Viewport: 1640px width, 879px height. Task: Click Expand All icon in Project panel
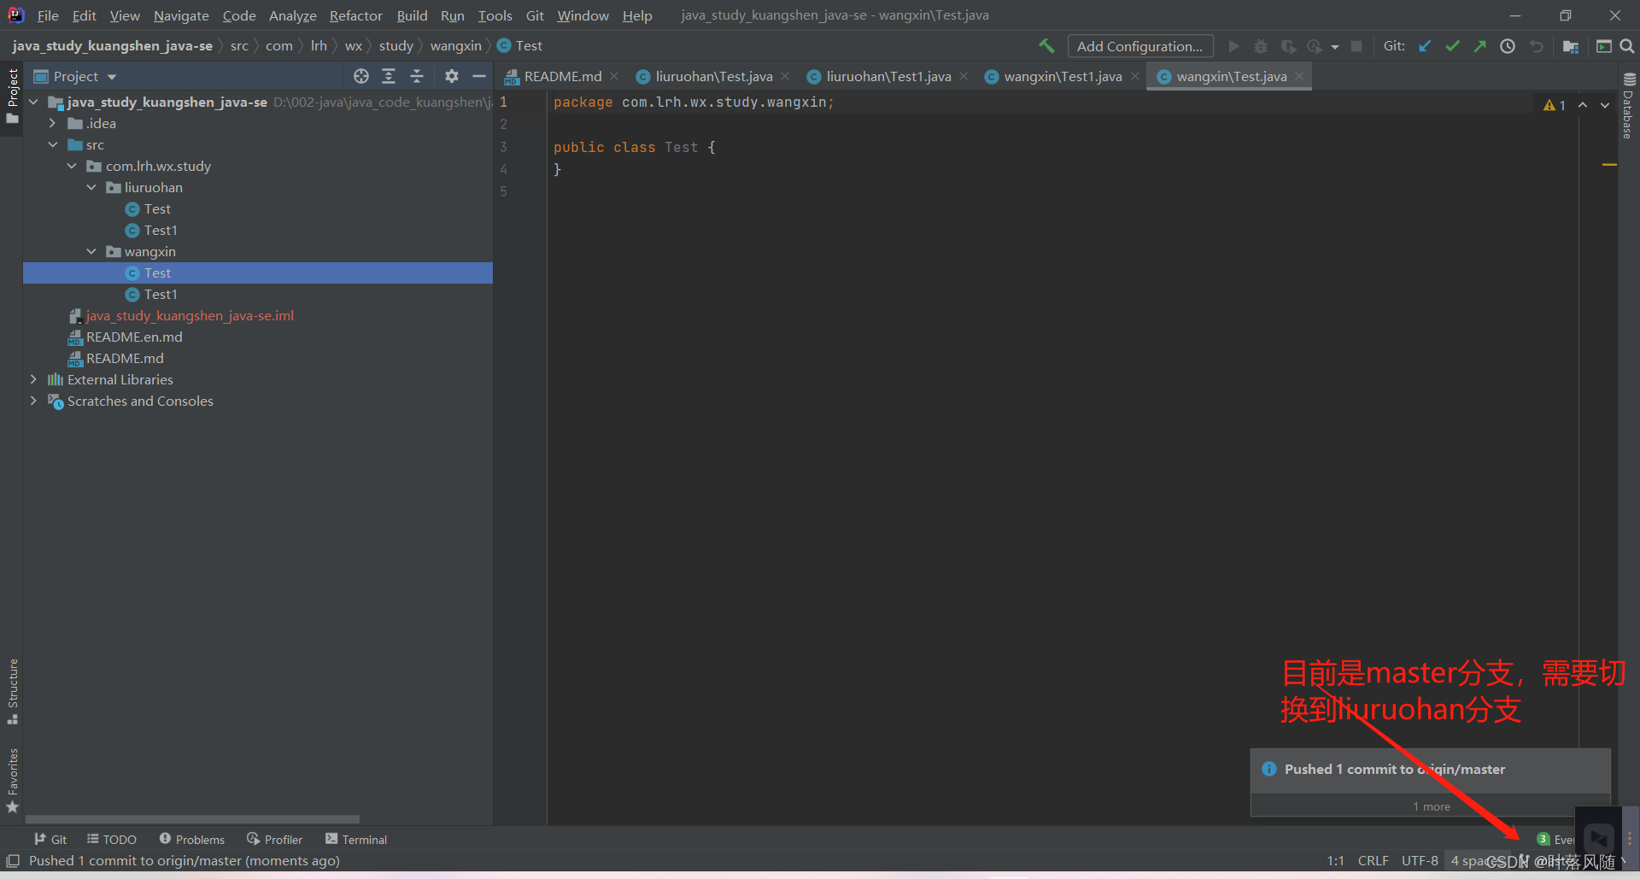click(389, 76)
